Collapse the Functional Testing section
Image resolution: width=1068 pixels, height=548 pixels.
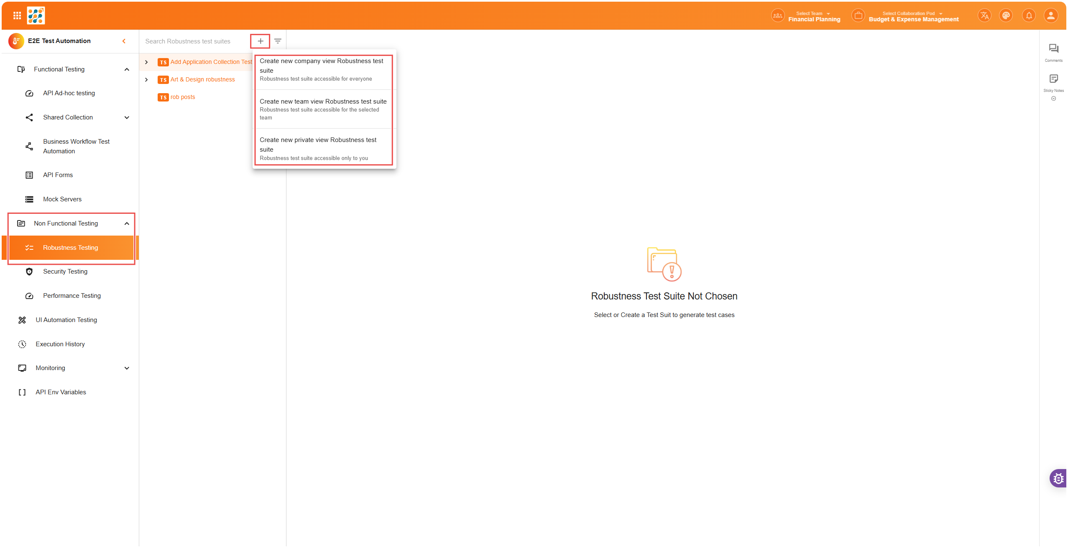(x=127, y=69)
